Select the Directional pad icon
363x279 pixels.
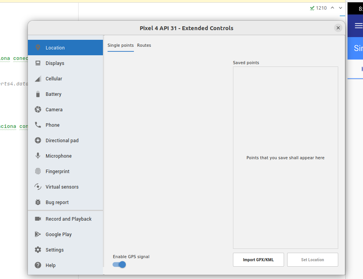click(38, 140)
